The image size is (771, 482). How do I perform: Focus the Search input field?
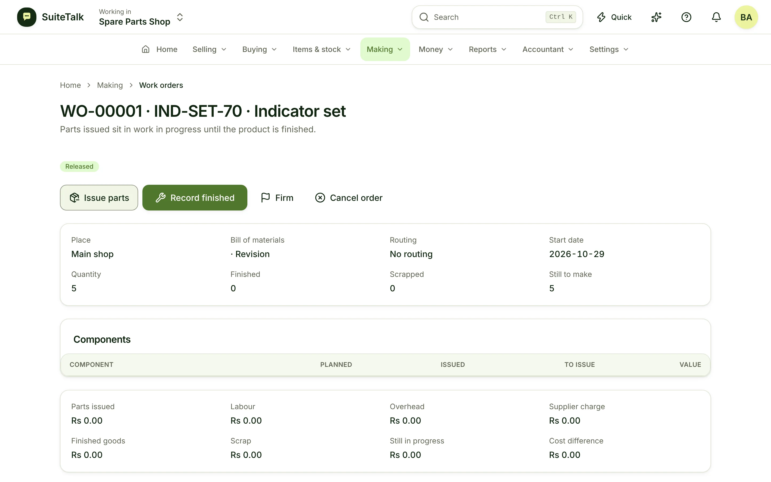coord(497,17)
